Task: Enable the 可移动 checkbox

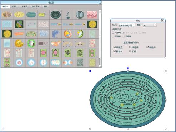Action: pyautogui.click(x=113, y=32)
